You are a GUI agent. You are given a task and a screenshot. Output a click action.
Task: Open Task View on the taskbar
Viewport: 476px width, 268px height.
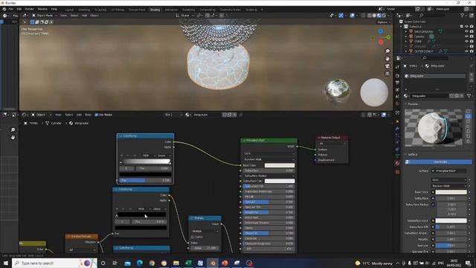pos(115,263)
